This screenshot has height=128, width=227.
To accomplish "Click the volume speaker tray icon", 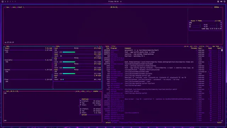I will tap(221, 1).
